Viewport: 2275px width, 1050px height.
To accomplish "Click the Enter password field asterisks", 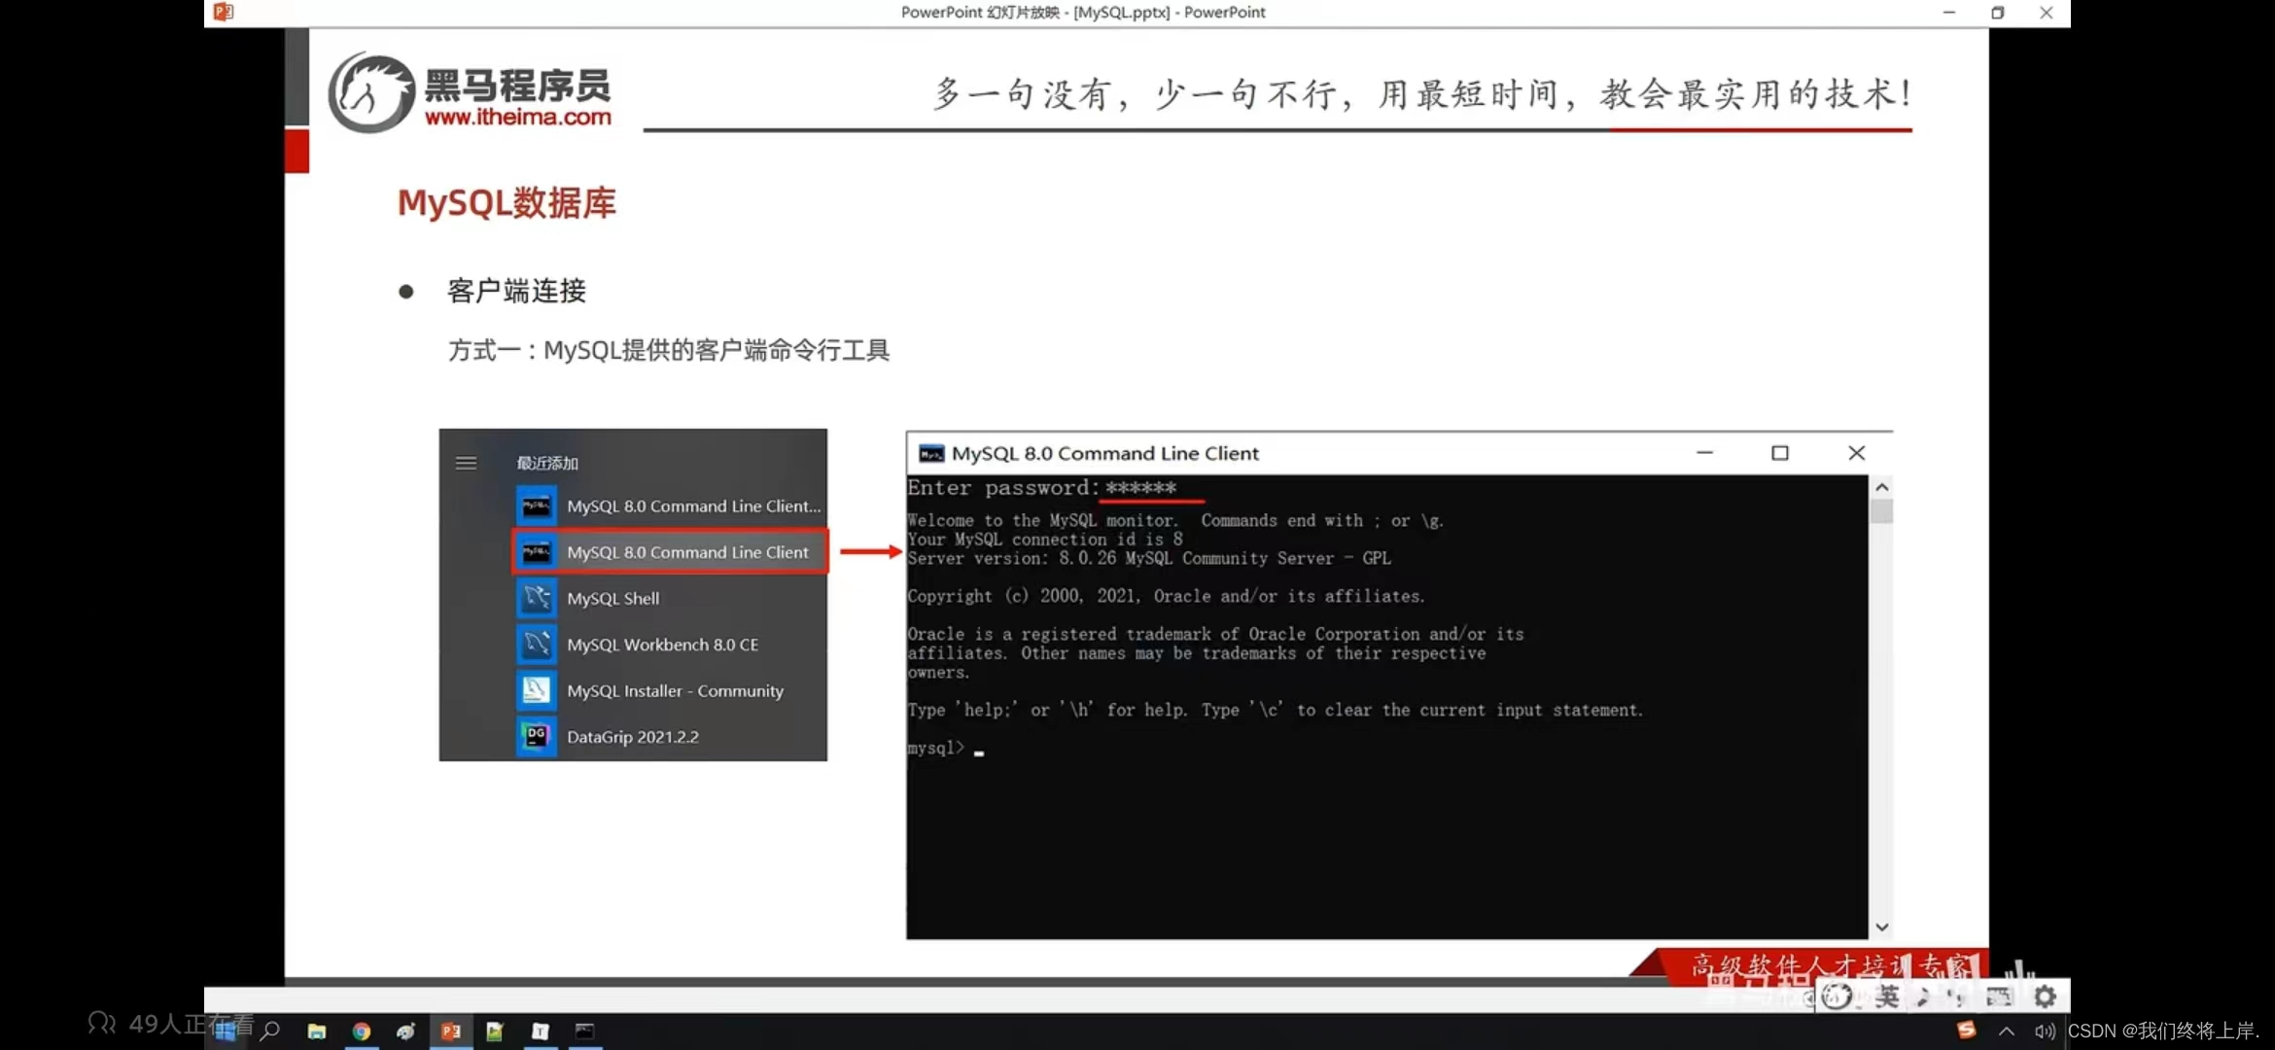I will coord(1140,488).
